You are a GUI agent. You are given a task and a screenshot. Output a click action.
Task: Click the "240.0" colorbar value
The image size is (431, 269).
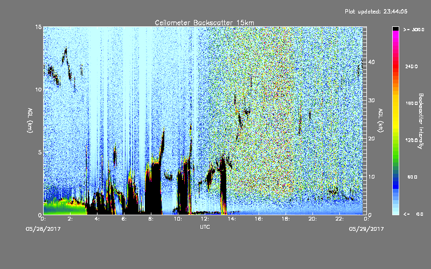tap(412, 67)
